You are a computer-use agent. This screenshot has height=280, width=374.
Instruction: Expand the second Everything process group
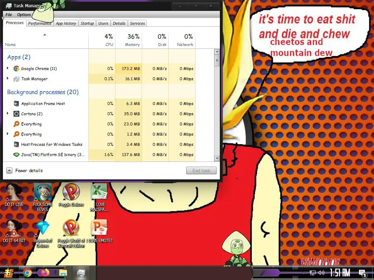8,134
